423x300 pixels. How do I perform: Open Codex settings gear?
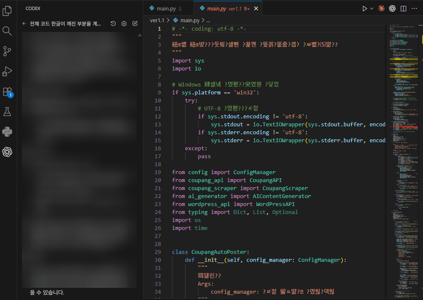point(124,23)
